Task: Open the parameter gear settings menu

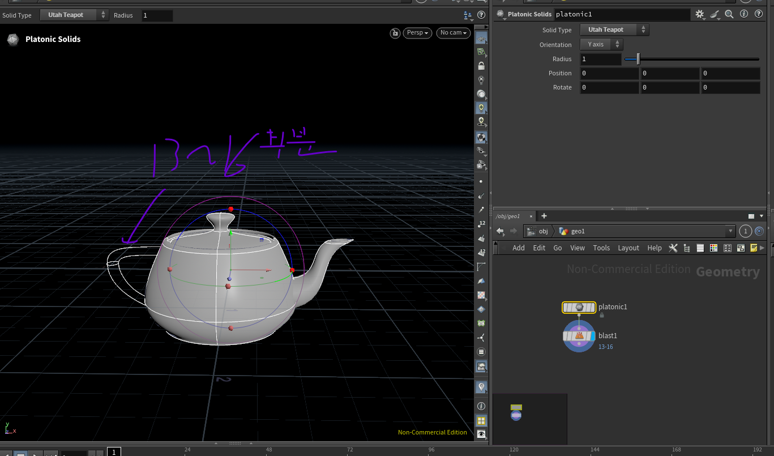Action: 700,14
